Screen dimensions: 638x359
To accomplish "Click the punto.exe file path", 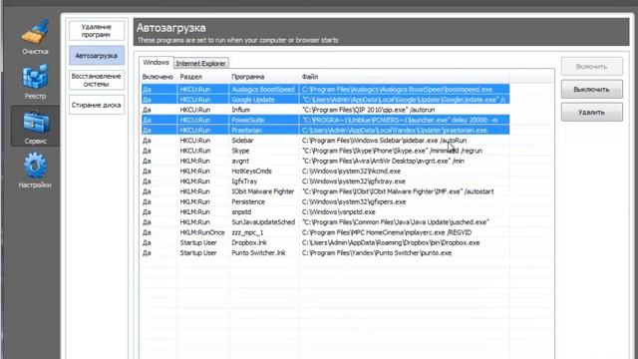I will pyautogui.click(x=377, y=252).
